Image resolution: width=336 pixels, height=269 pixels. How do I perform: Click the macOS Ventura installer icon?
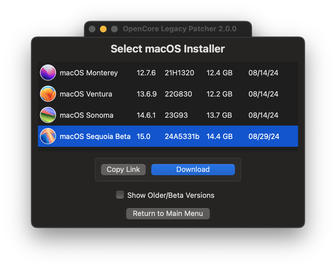coord(48,94)
